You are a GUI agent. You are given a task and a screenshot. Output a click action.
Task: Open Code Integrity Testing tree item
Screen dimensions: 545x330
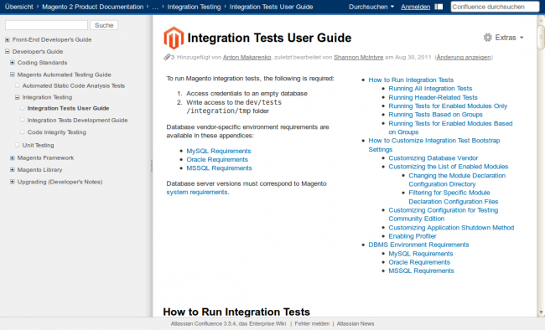tap(57, 132)
